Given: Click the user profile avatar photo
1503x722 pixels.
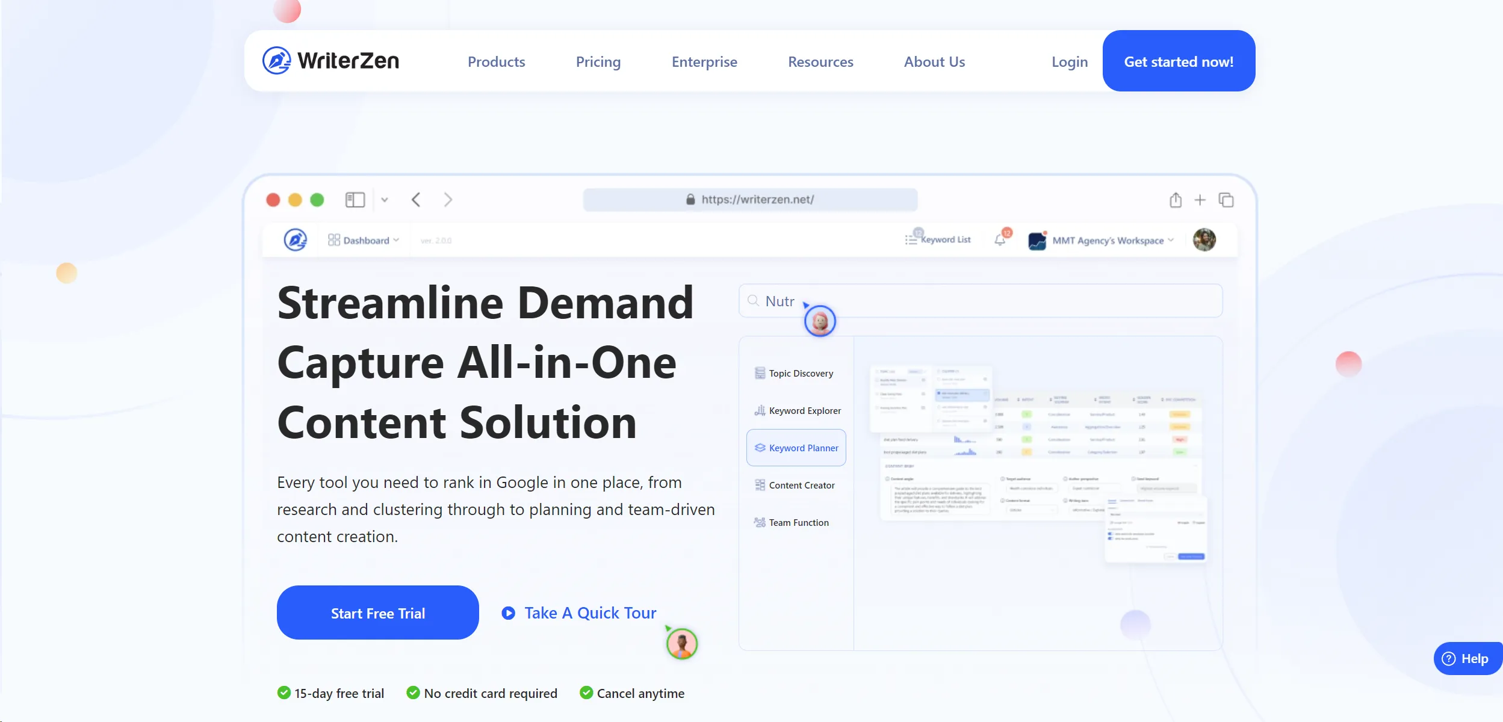Looking at the screenshot, I should pyautogui.click(x=1204, y=239).
